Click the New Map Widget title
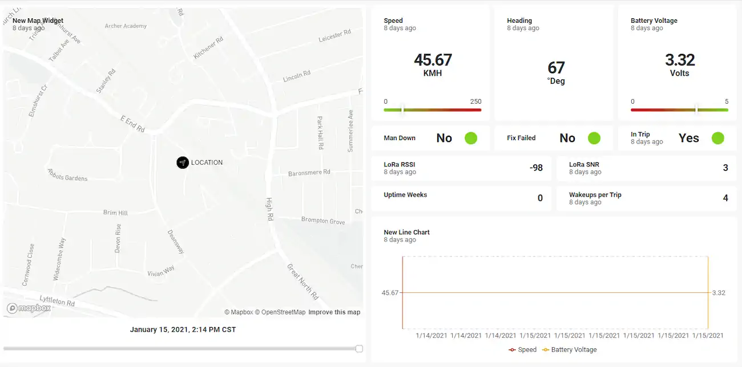742x367 pixels. click(x=38, y=21)
